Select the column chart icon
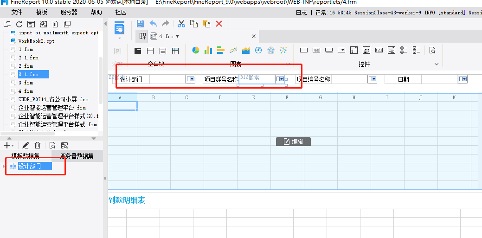The image size is (482, 238). click(208, 50)
